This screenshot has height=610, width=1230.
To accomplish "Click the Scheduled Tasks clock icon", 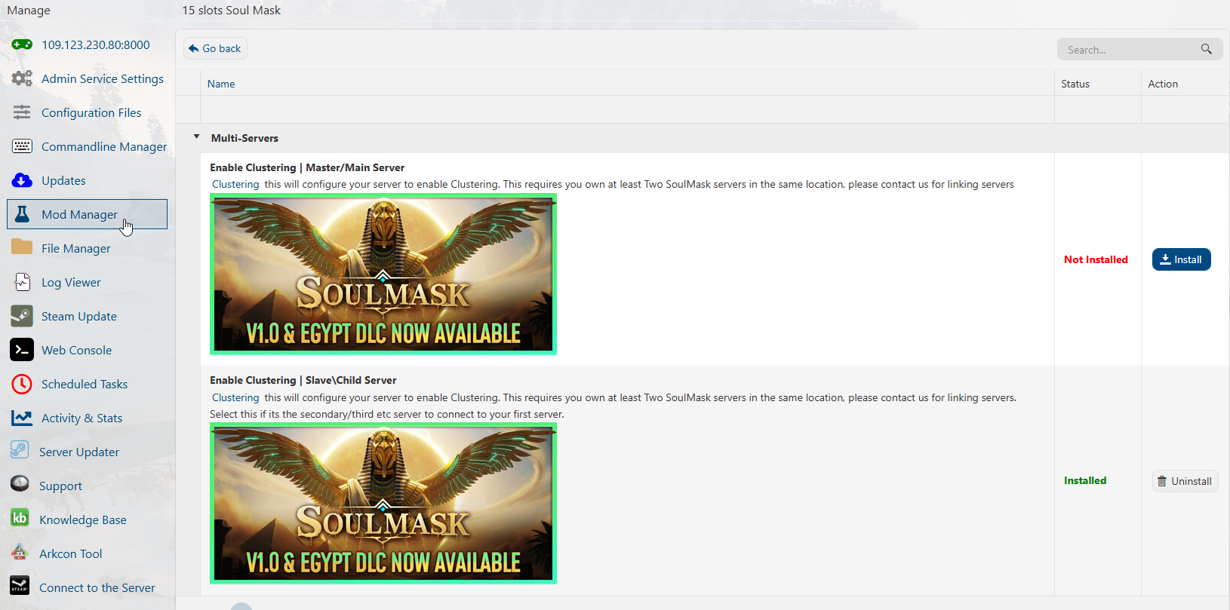I will tap(22, 384).
